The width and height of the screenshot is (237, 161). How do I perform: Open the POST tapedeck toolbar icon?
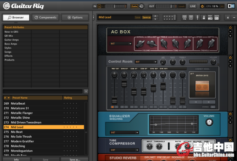[191, 17]
